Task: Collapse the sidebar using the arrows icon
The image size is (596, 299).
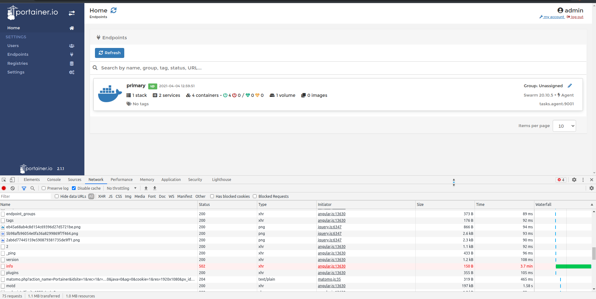Action: click(72, 13)
